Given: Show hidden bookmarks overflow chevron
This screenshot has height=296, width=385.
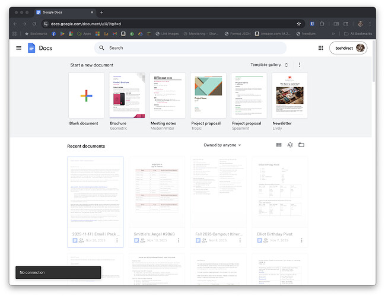Looking at the screenshot, I should [333, 34].
